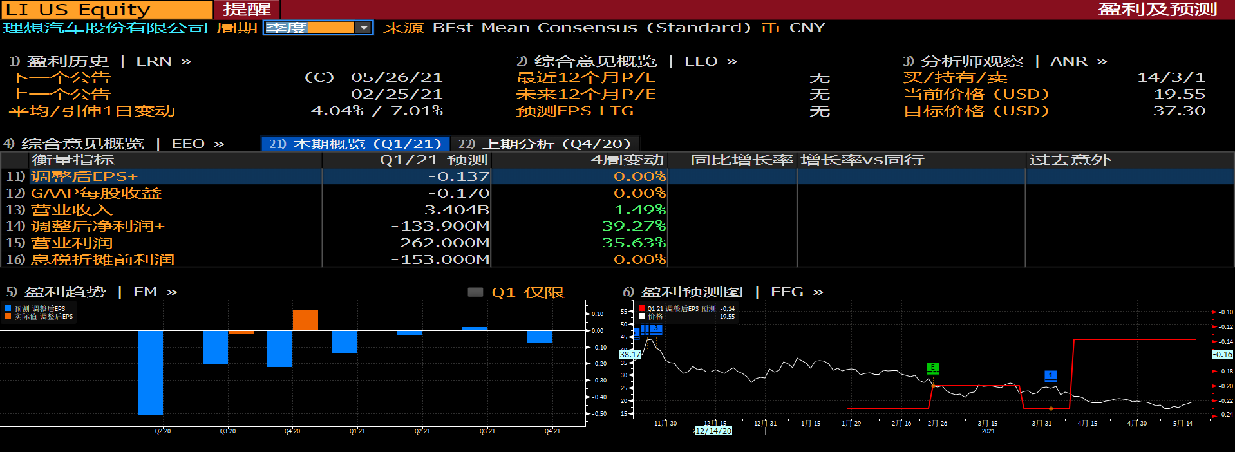Select the 调整后EPS+ row
The image size is (1235, 452).
click(x=617, y=176)
